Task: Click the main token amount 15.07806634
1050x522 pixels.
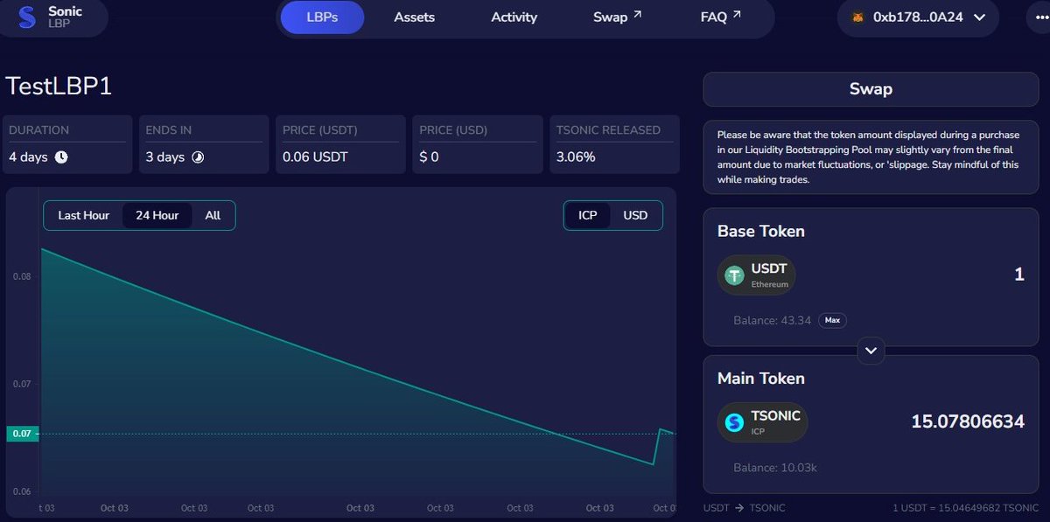Action: pyautogui.click(x=968, y=421)
